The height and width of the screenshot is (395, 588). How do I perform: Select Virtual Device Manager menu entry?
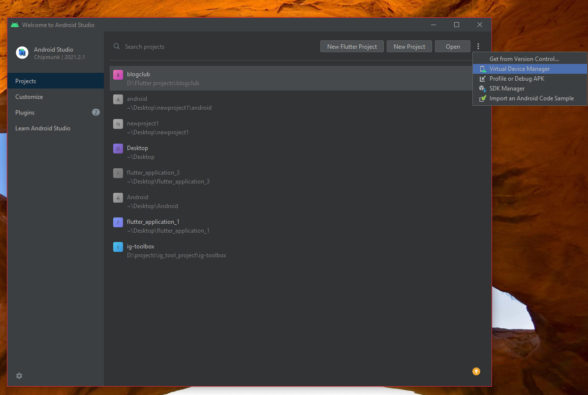(530, 68)
